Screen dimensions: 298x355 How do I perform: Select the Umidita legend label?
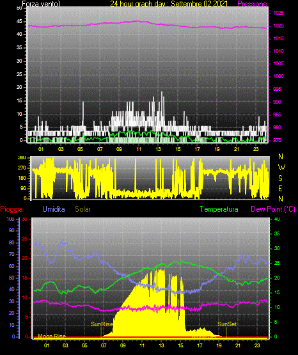tap(54, 209)
